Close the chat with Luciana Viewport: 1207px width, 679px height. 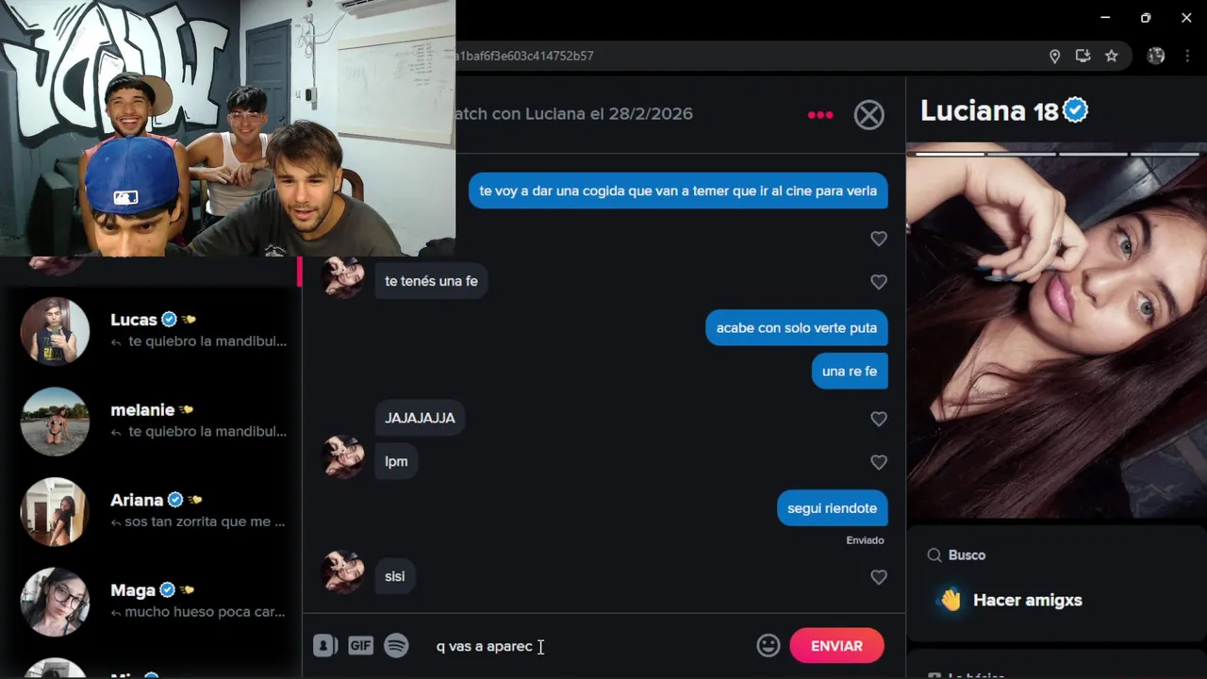869,115
